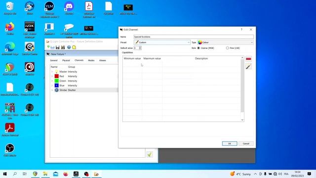Select the Fine (LSB) role radio button
Image resolution: width=316 pixels, height=178 pixels.
[227, 48]
